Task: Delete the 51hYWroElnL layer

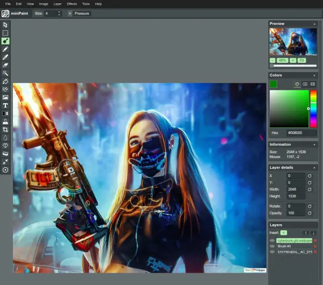Action: coord(315,252)
